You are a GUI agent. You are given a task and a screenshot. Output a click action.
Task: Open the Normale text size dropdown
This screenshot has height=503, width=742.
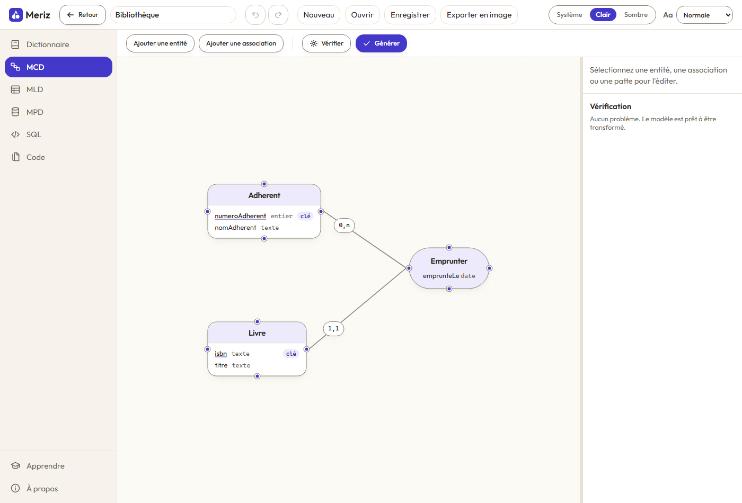point(704,15)
